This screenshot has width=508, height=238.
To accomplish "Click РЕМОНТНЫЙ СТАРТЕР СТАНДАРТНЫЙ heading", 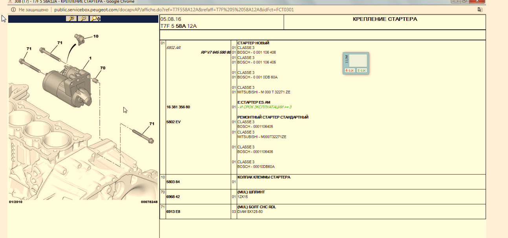I will point(273,117).
